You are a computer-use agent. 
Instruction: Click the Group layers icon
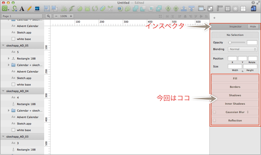[47, 8]
